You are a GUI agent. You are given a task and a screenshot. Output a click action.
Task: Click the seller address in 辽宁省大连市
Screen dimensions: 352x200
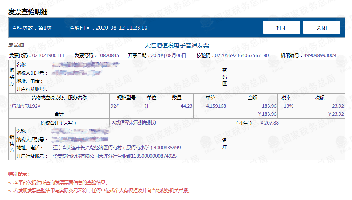[116, 148]
